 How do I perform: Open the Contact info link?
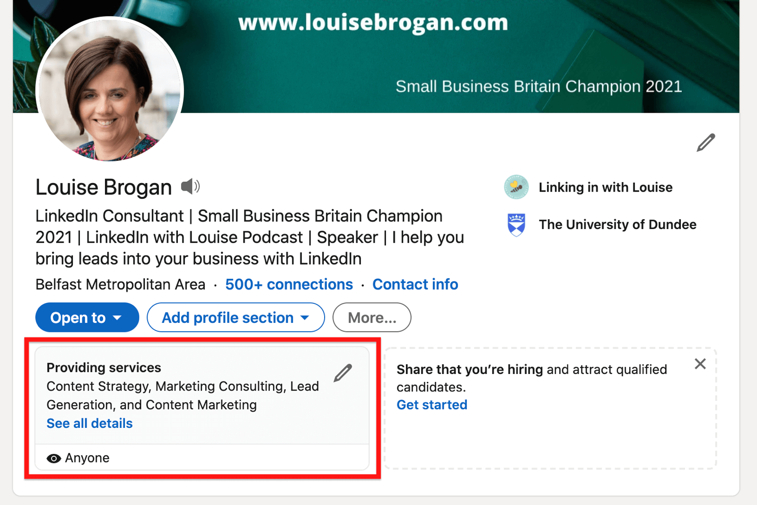click(415, 284)
